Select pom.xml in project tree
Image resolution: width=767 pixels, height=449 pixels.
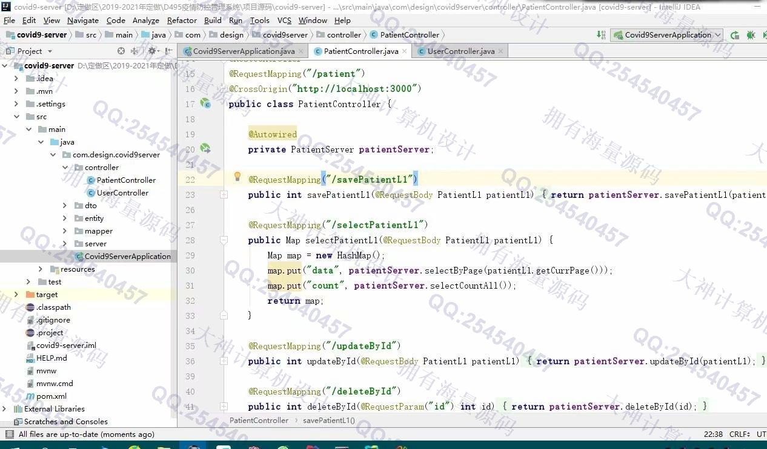pyautogui.click(x=51, y=396)
